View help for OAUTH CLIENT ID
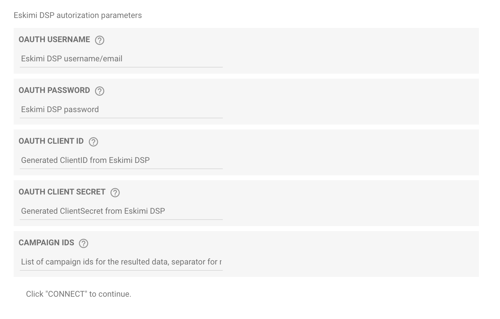This screenshot has height=319, width=500. [x=93, y=142]
